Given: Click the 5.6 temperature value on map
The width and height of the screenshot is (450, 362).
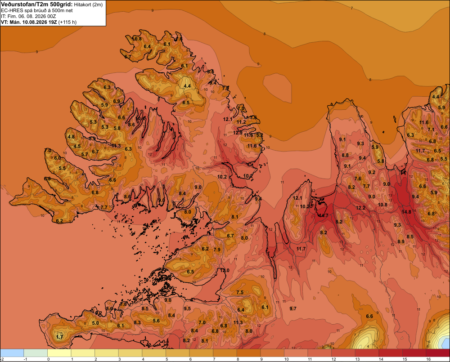Looking at the screenshot, I should pyautogui.click(x=156, y=321).
